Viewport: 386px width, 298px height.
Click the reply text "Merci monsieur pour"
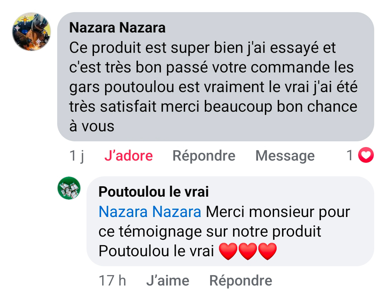278,212
